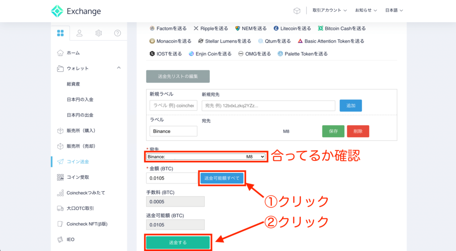
Task: Open the user profile tab icon
Action: click(x=79, y=33)
